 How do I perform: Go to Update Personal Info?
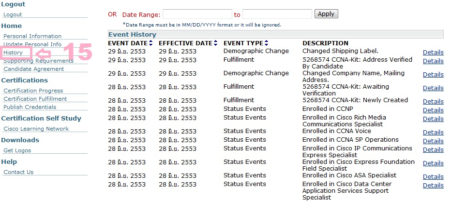pyautogui.click(x=32, y=44)
